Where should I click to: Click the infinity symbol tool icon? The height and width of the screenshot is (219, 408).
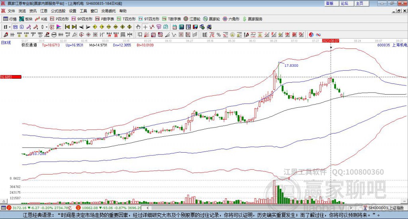click(318, 35)
